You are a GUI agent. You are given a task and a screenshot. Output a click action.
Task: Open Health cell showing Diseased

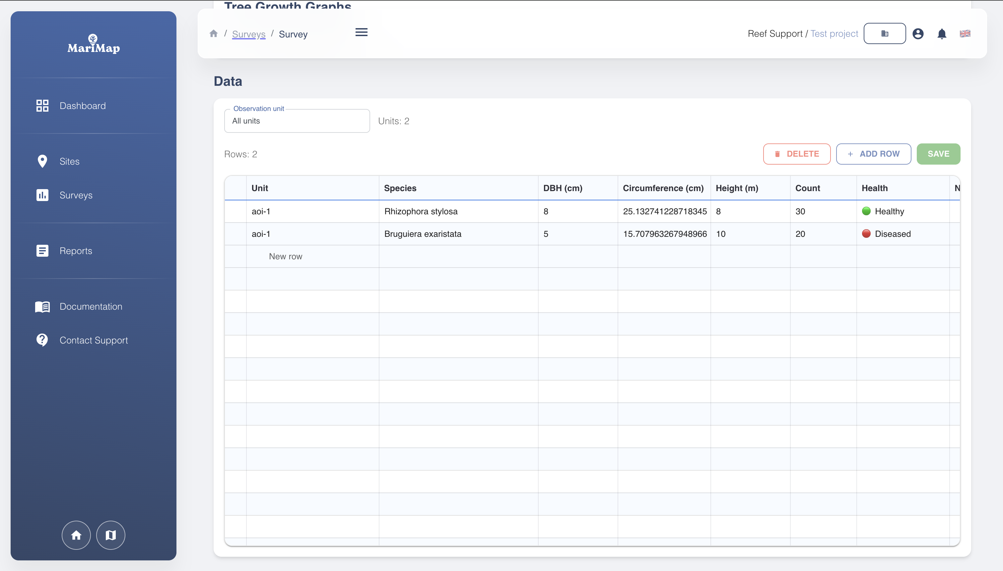(902, 234)
